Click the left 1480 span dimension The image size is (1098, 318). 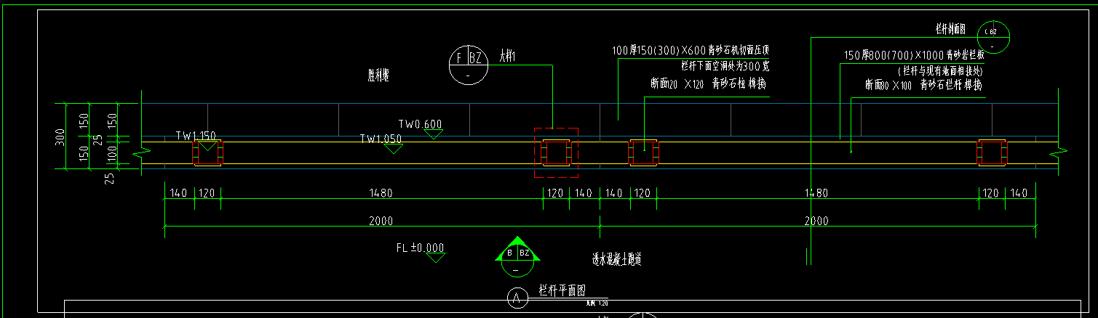pyautogui.click(x=381, y=193)
